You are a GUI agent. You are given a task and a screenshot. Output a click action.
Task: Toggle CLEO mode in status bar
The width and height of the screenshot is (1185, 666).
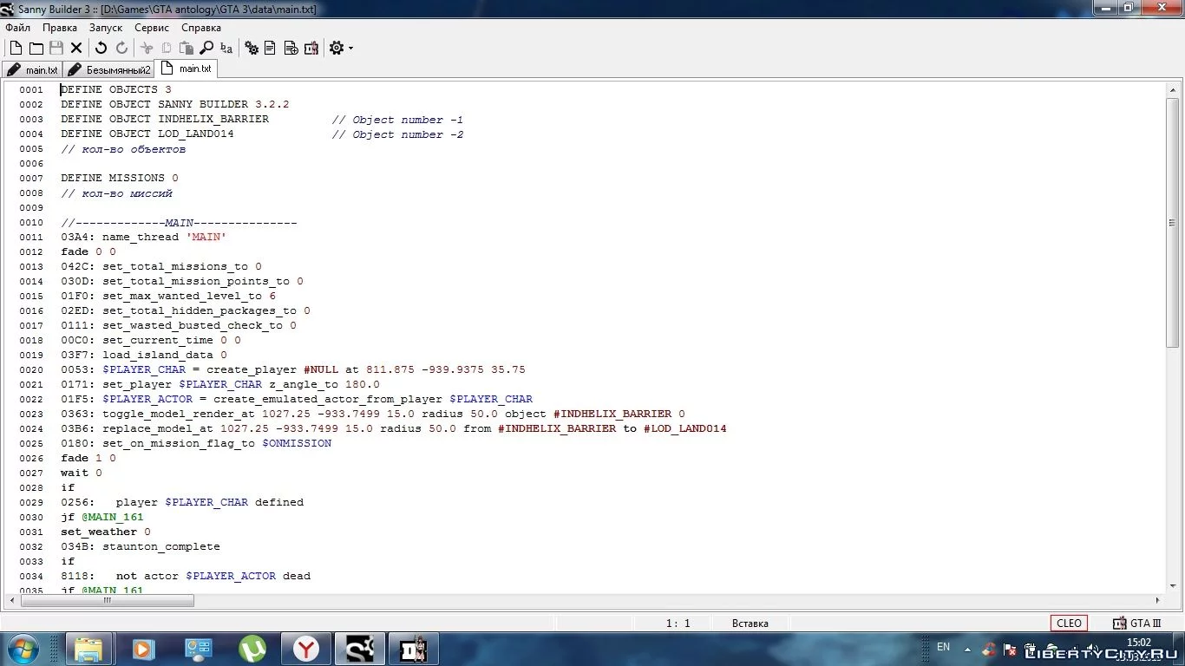coord(1069,623)
